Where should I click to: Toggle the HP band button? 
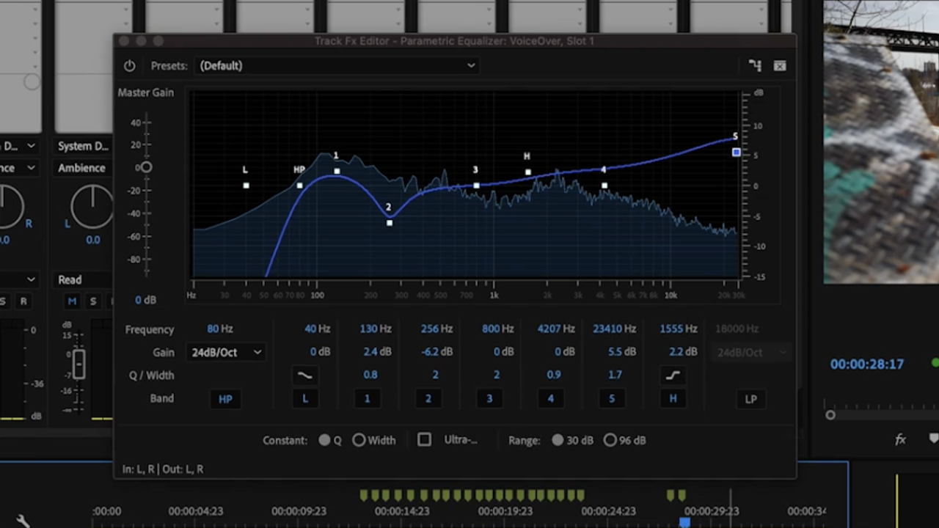click(x=225, y=399)
